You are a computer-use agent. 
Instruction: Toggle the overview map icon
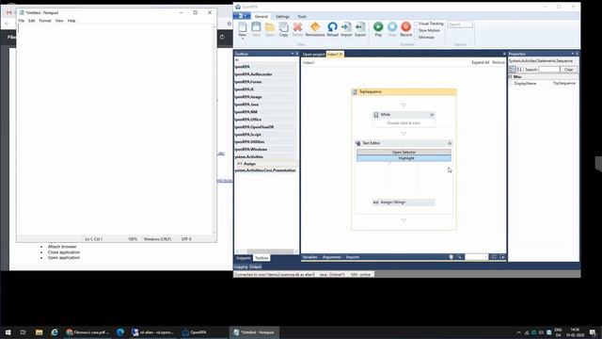click(502, 257)
